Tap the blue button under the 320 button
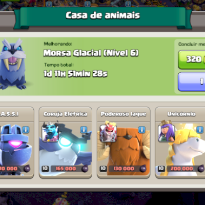 192,82
